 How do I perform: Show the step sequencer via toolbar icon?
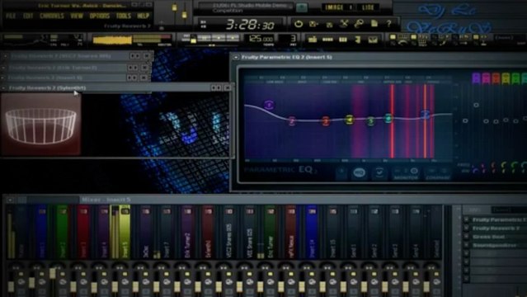coord(327,40)
